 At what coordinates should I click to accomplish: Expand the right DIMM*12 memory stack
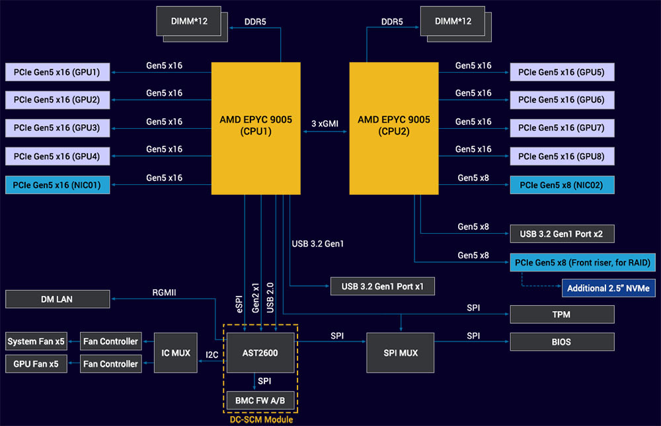(x=452, y=20)
